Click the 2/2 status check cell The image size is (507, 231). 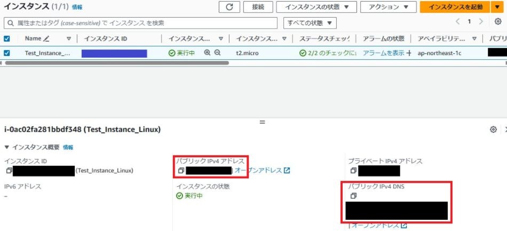(x=327, y=53)
